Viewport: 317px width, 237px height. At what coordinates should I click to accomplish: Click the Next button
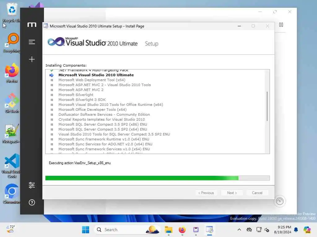(232, 193)
